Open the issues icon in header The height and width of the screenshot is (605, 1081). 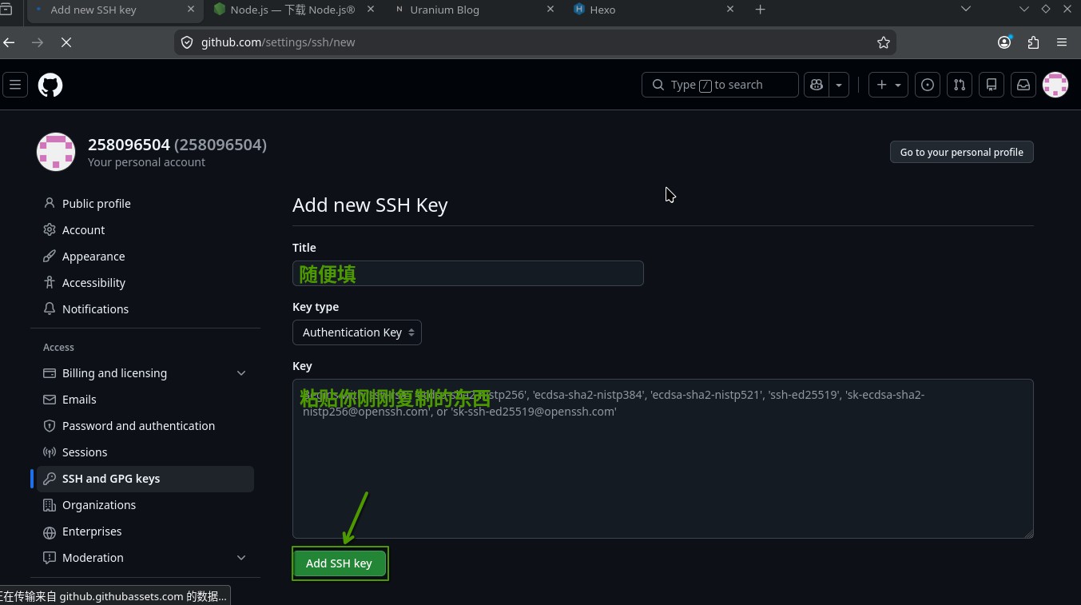(928, 85)
